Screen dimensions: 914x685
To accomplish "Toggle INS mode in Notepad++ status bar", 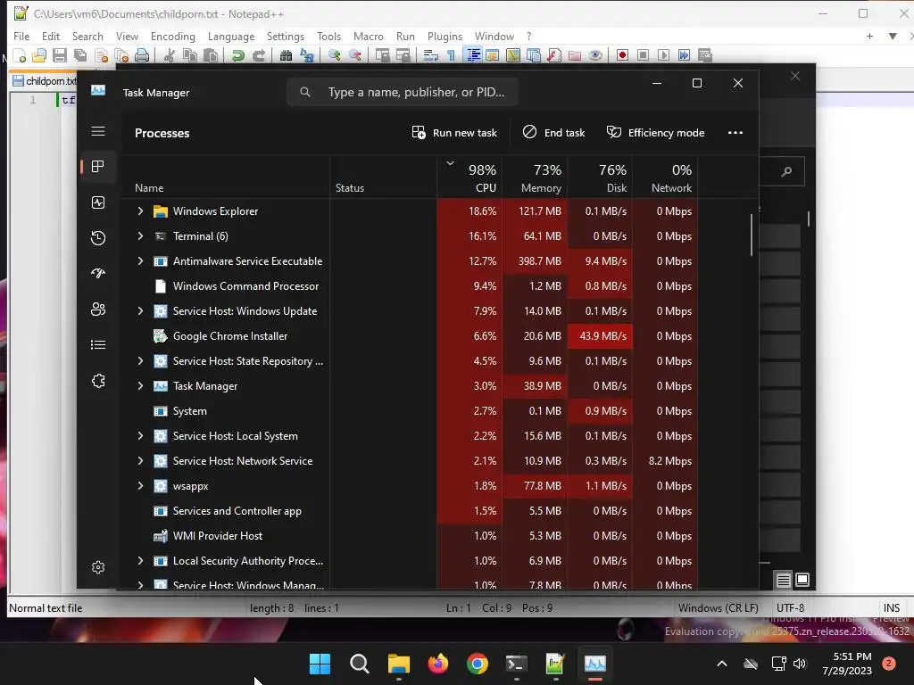I will [x=892, y=608].
